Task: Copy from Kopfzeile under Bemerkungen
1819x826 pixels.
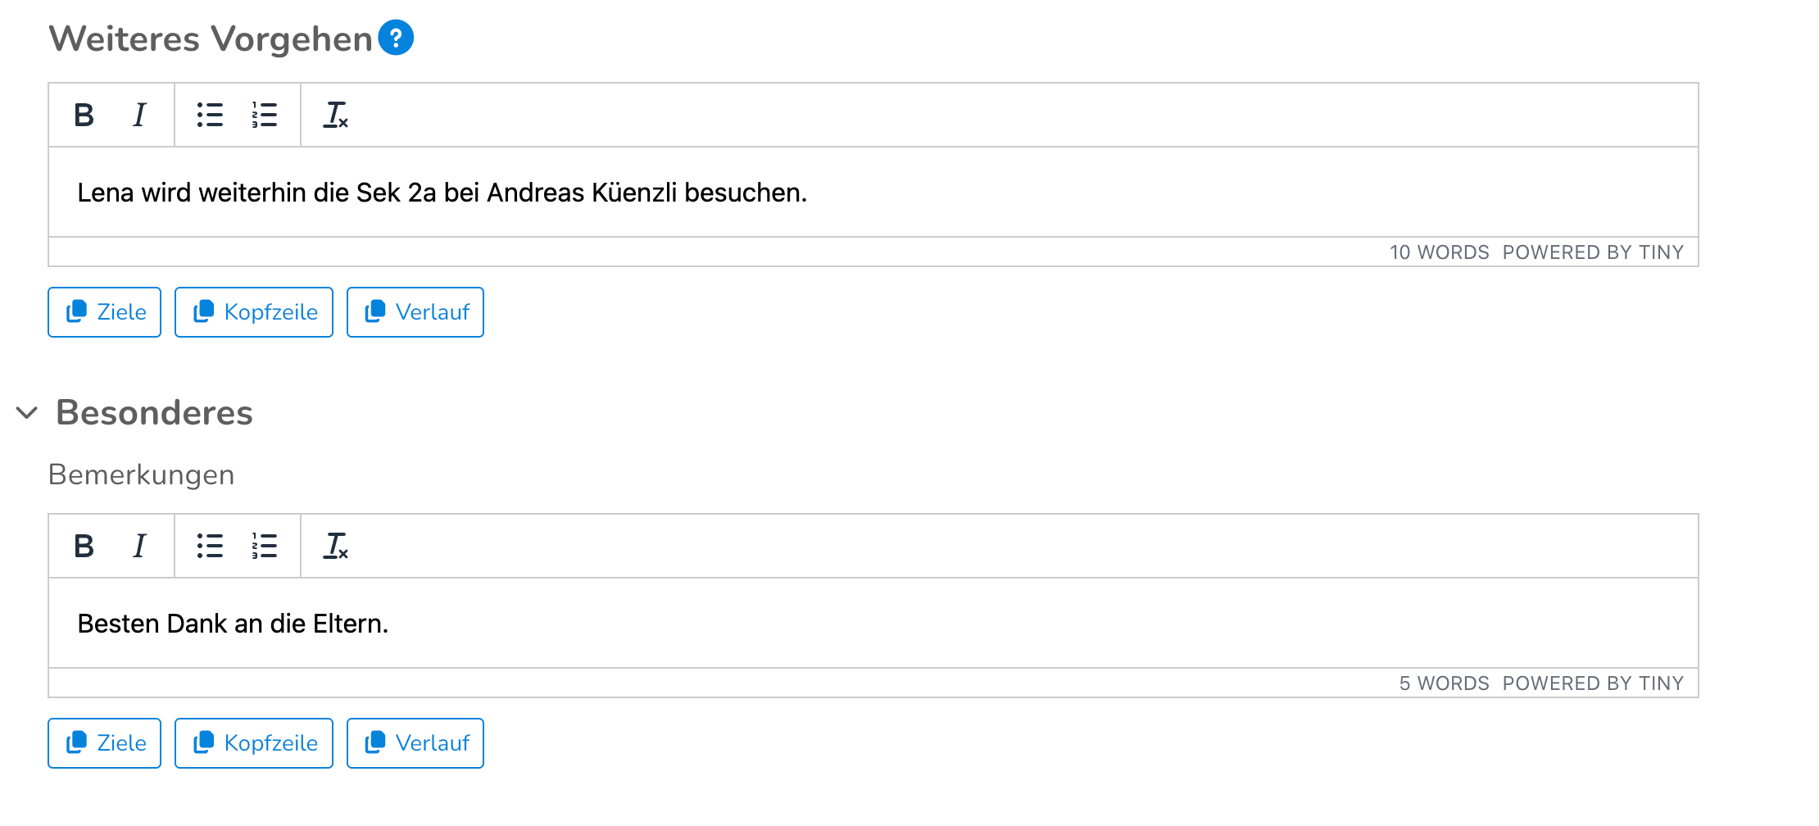Action: point(254,743)
